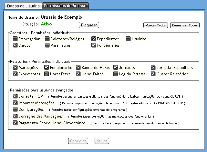The image size is (207, 152).
Task: Select the Permissões de Acesso tab
Action: coord(65,6)
